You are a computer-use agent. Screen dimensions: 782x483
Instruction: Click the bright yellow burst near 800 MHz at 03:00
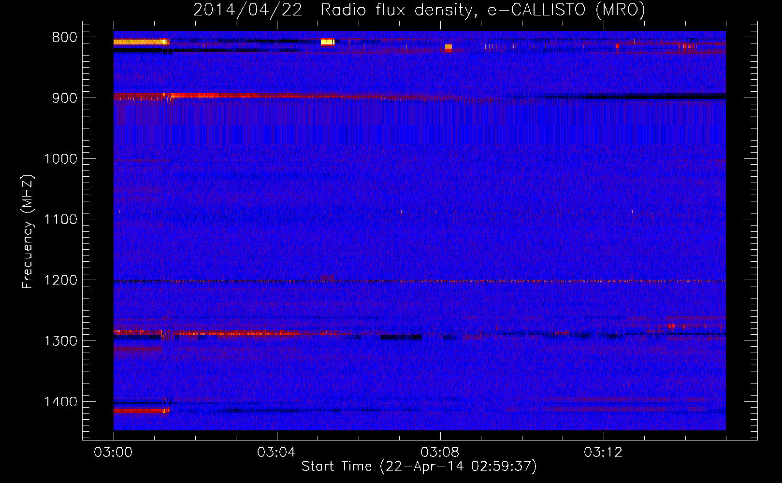pyautogui.click(x=141, y=42)
